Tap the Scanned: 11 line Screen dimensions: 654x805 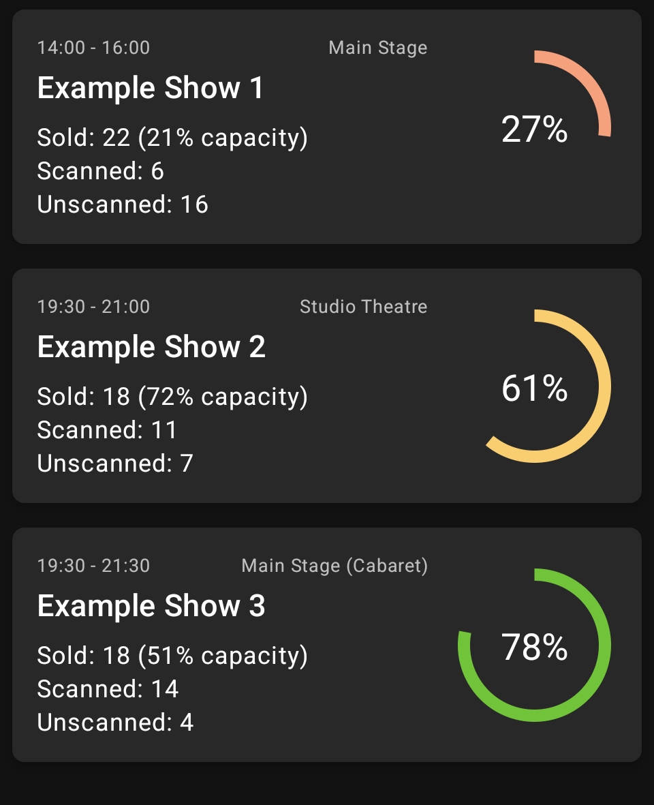(107, 430)
